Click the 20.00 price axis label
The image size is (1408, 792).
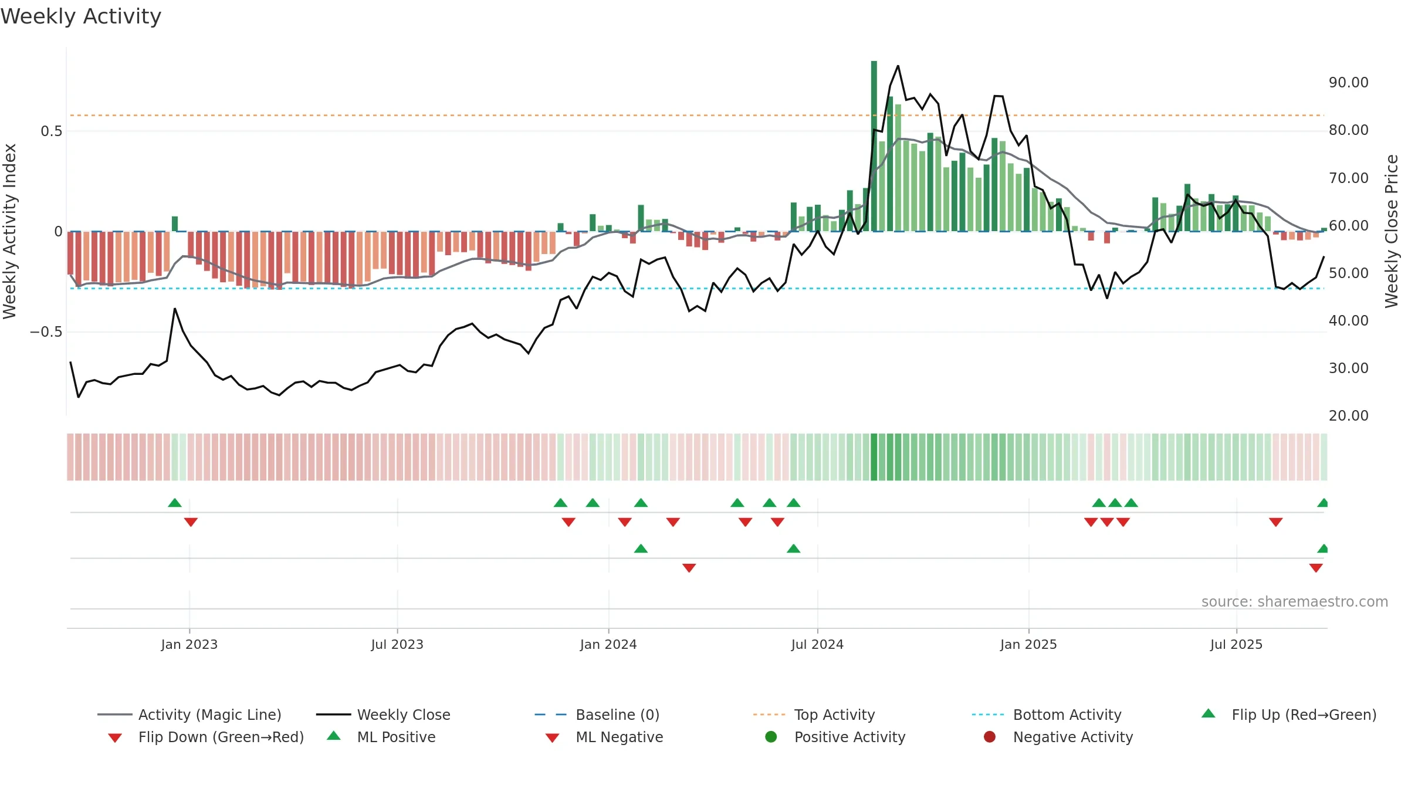pyautogui.click(x=1349, y=416)
